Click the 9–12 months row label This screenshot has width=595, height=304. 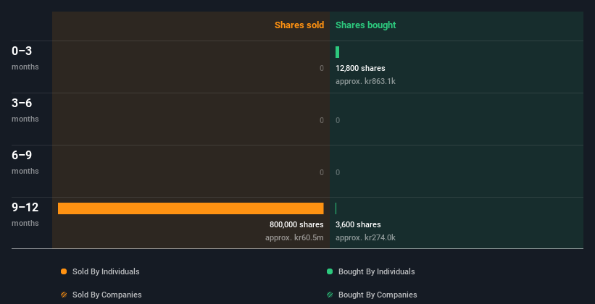point(25,214)
